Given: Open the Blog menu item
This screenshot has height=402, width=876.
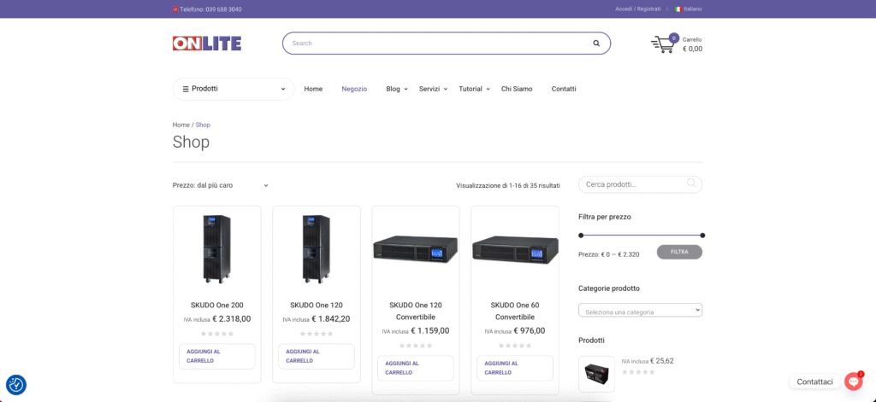Looking at the screenshot, I should (393, 89).
